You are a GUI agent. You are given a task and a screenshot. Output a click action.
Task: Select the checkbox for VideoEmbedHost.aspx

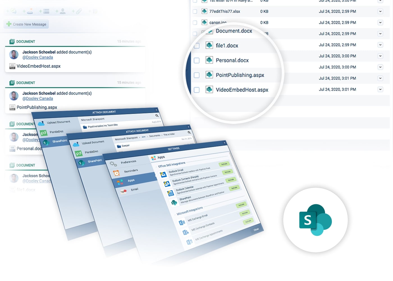(196, 90)
